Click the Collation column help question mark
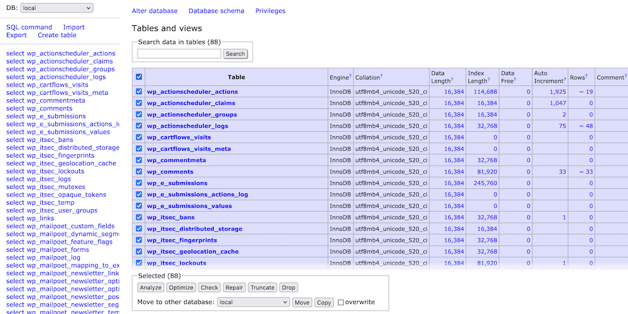Viewport: 628px width, 314px height. (x=381, y=75)
